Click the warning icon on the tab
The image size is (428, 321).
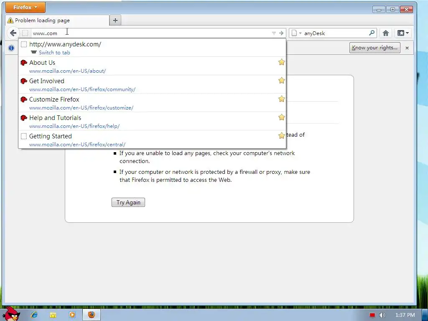click(x=10, y=20)
